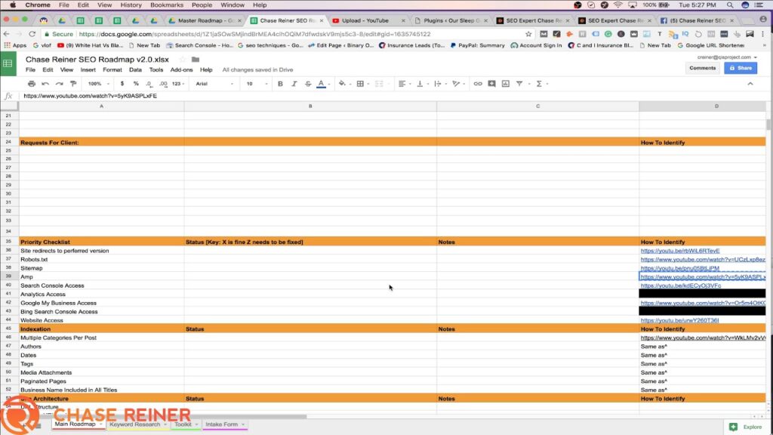The height and width of the screenshot is (435, 773).
Task: Select the paint format roller tool
Action: point(73,84)
